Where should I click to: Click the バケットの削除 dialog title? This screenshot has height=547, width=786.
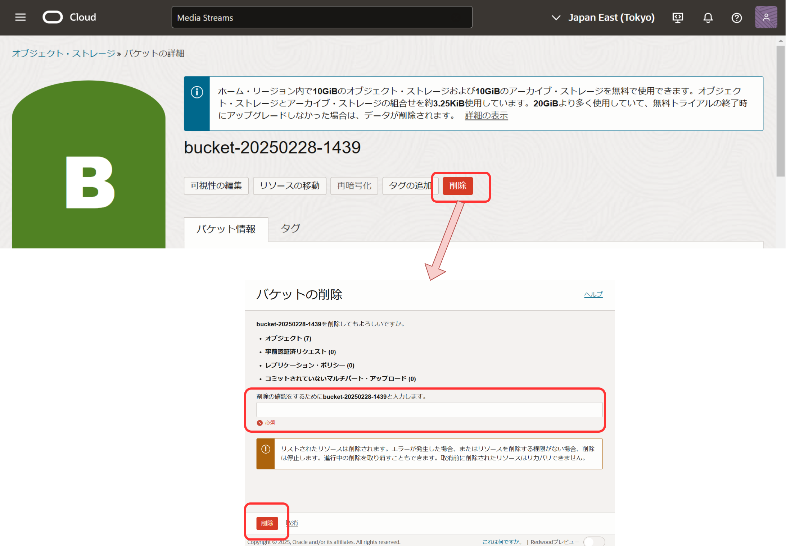(299, 294)
